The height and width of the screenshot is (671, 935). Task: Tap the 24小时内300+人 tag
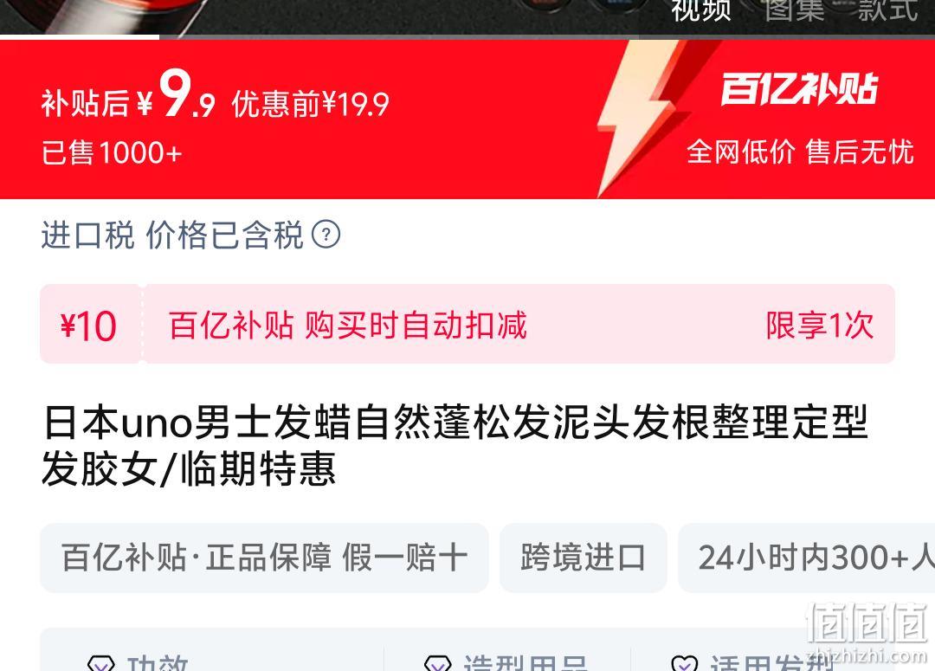point(806,558)
